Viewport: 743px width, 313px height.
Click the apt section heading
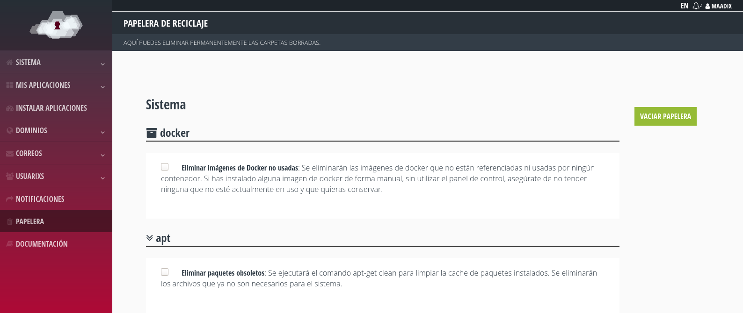(x=163, y=238)
